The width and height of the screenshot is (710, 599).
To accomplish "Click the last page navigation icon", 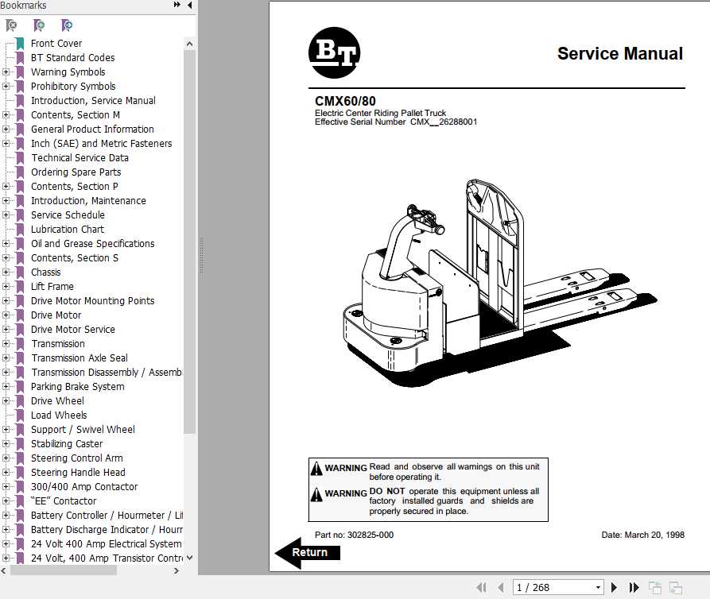I will tap(633, 587).
